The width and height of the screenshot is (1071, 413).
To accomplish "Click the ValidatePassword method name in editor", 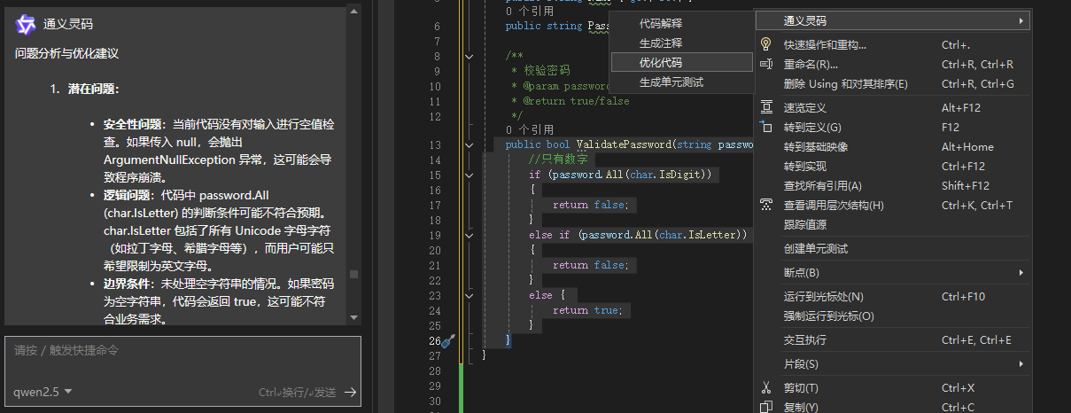I will pos(624,144).
